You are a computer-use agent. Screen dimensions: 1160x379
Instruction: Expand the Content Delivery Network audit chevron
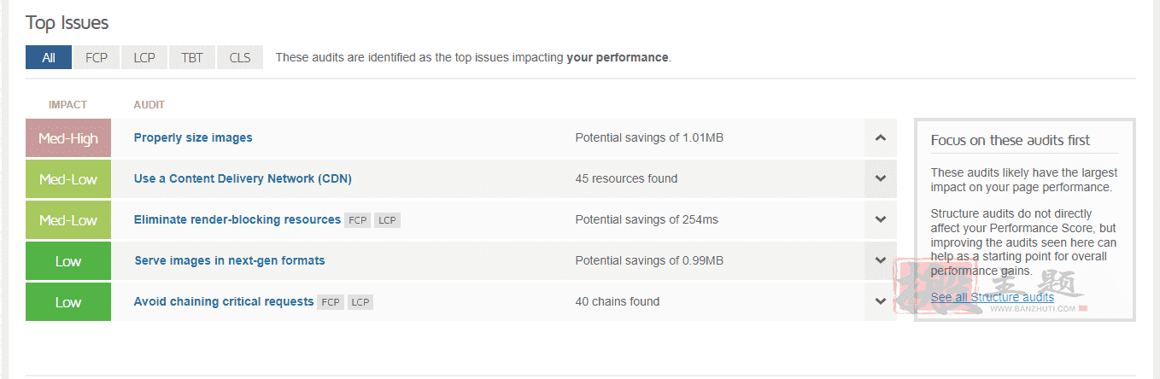(x=881, y=178)
